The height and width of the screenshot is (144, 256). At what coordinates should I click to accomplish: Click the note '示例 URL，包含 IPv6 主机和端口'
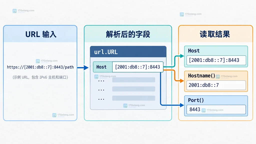click(x=40, y=77)
